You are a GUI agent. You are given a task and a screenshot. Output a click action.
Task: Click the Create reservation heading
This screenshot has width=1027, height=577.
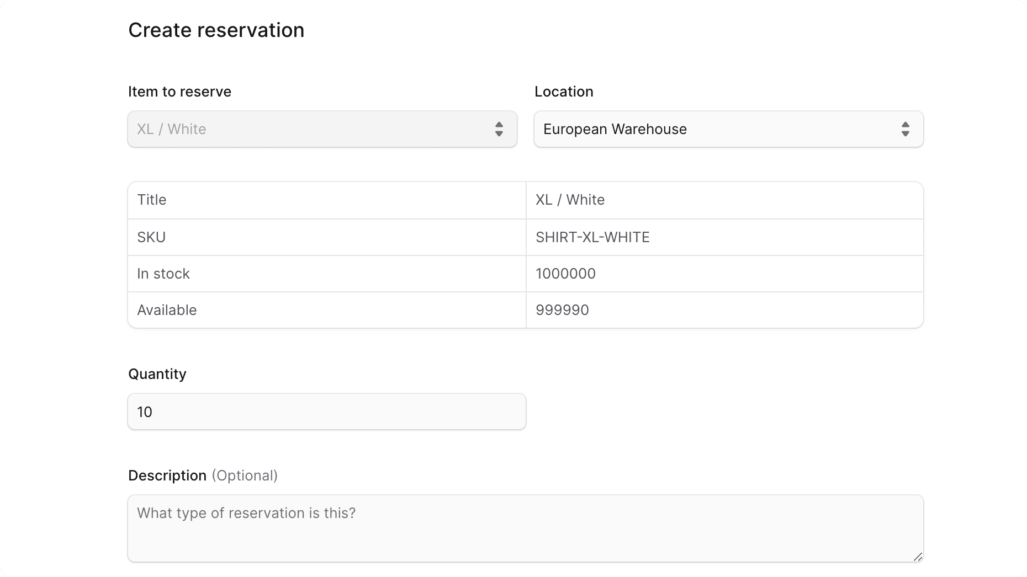(x=216, y=30)
